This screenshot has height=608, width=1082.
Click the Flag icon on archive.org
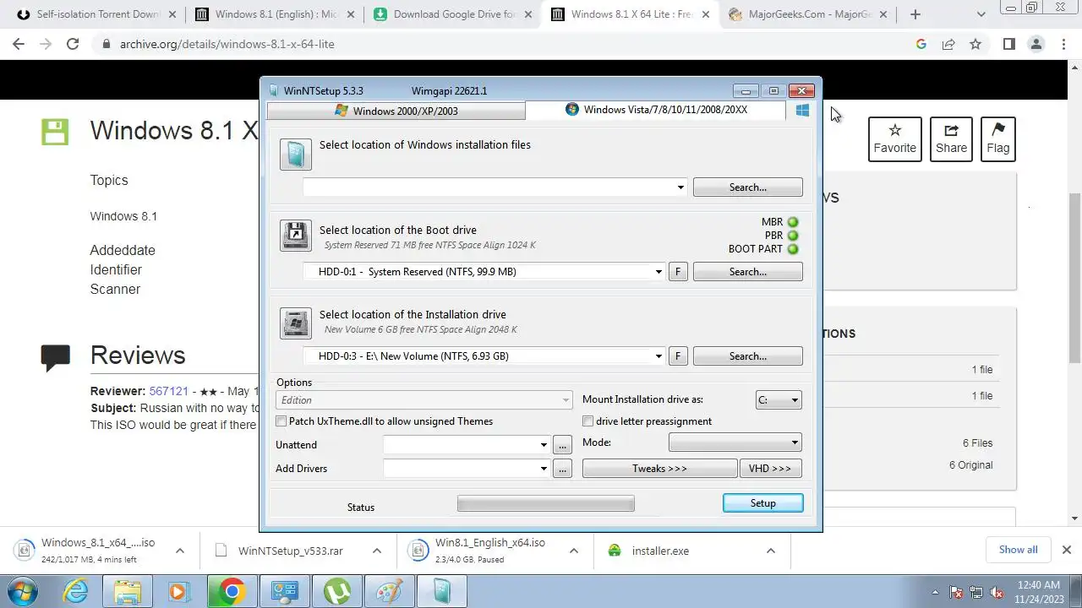(x=998, y=130)
